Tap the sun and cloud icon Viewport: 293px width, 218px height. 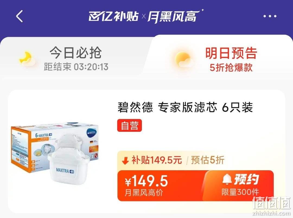click(184, 59)
